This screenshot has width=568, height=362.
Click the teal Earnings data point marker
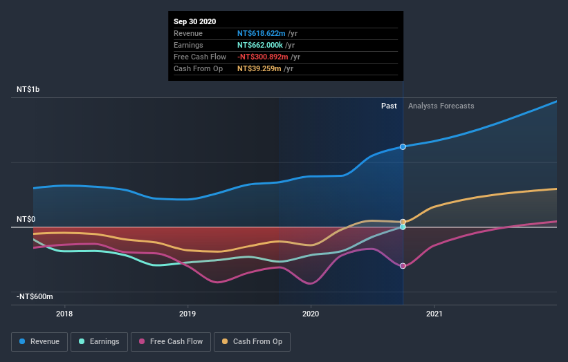[x=403, y=227]
